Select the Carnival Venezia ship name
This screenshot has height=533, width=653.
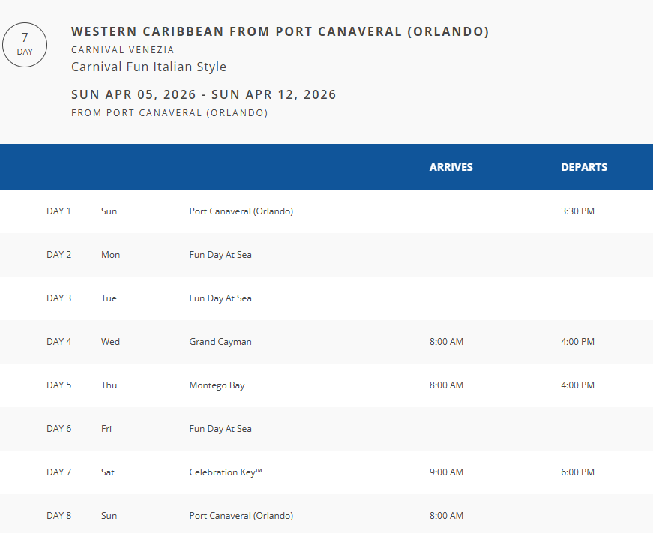[123, 50]
